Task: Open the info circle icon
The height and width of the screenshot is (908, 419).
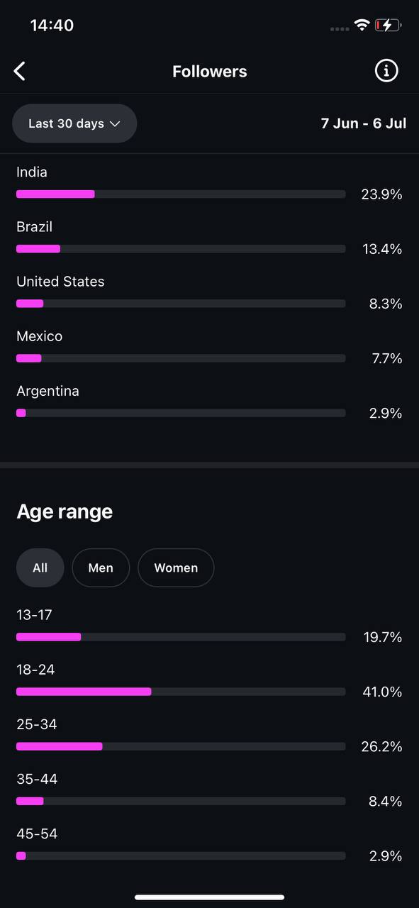Action: [386, 71]
